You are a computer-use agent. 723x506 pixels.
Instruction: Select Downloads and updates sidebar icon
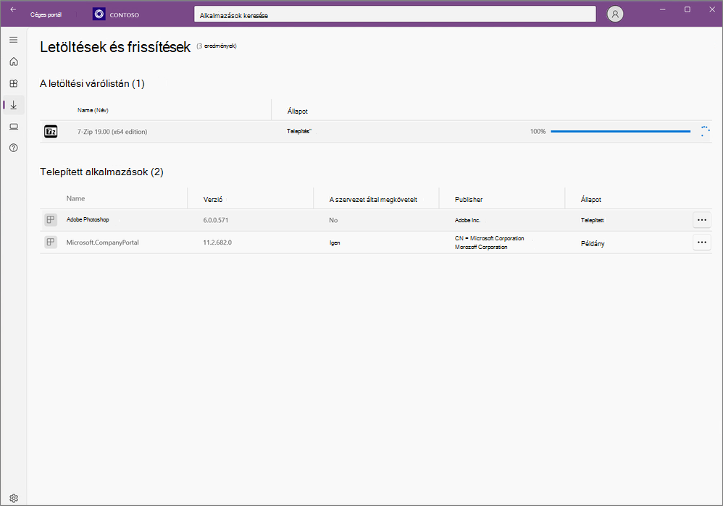coord(13,105)
